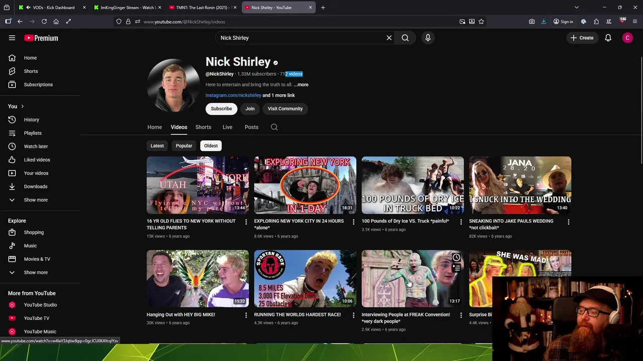
Task: Open options menu for EXPLORING NEW YORK CITY video
Action: click(x=353, y=222)
